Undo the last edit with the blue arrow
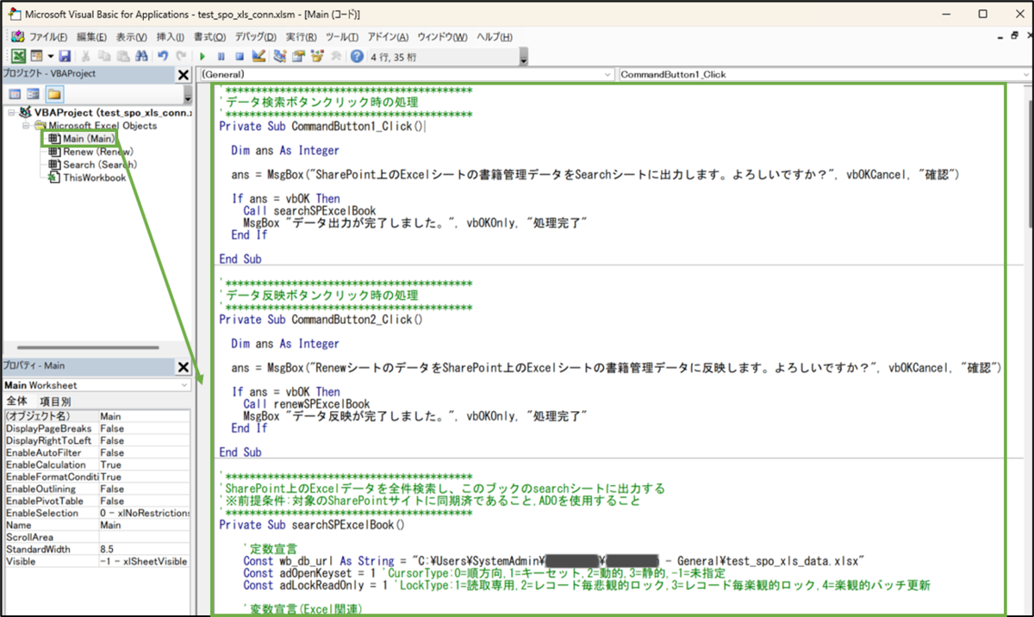 click(163, 56)
